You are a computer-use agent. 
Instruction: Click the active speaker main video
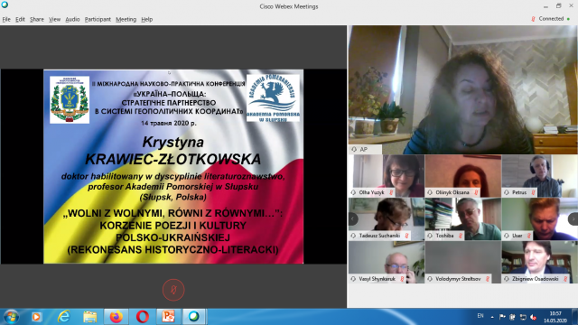(463, 89)
